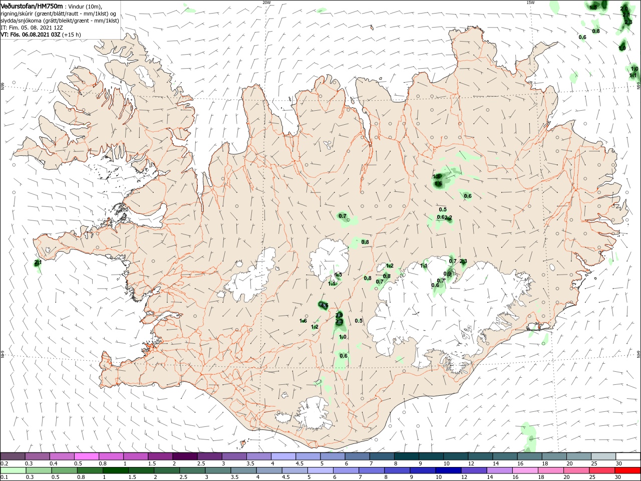Pick the deep blue swatch labeled 10 in bottom scale
Image resolution: width=641 pixels, height=481 pixels.
pos(447,470)
